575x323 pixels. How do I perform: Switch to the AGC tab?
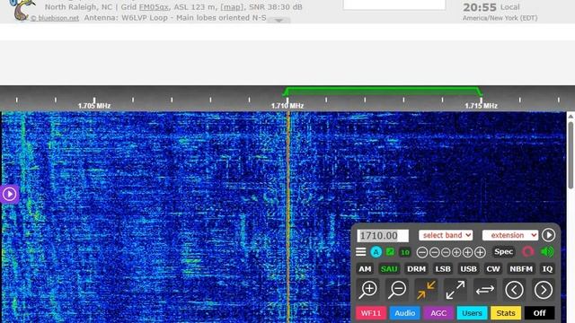tap(438, 313)
